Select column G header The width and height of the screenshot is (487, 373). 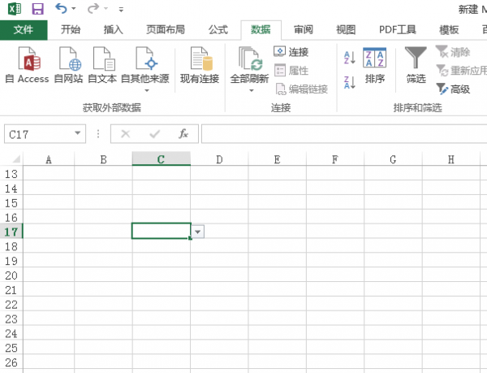pos(393,159)
